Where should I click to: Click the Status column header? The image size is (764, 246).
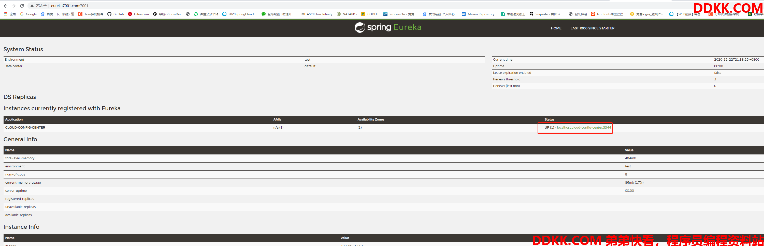coord(549,119)
